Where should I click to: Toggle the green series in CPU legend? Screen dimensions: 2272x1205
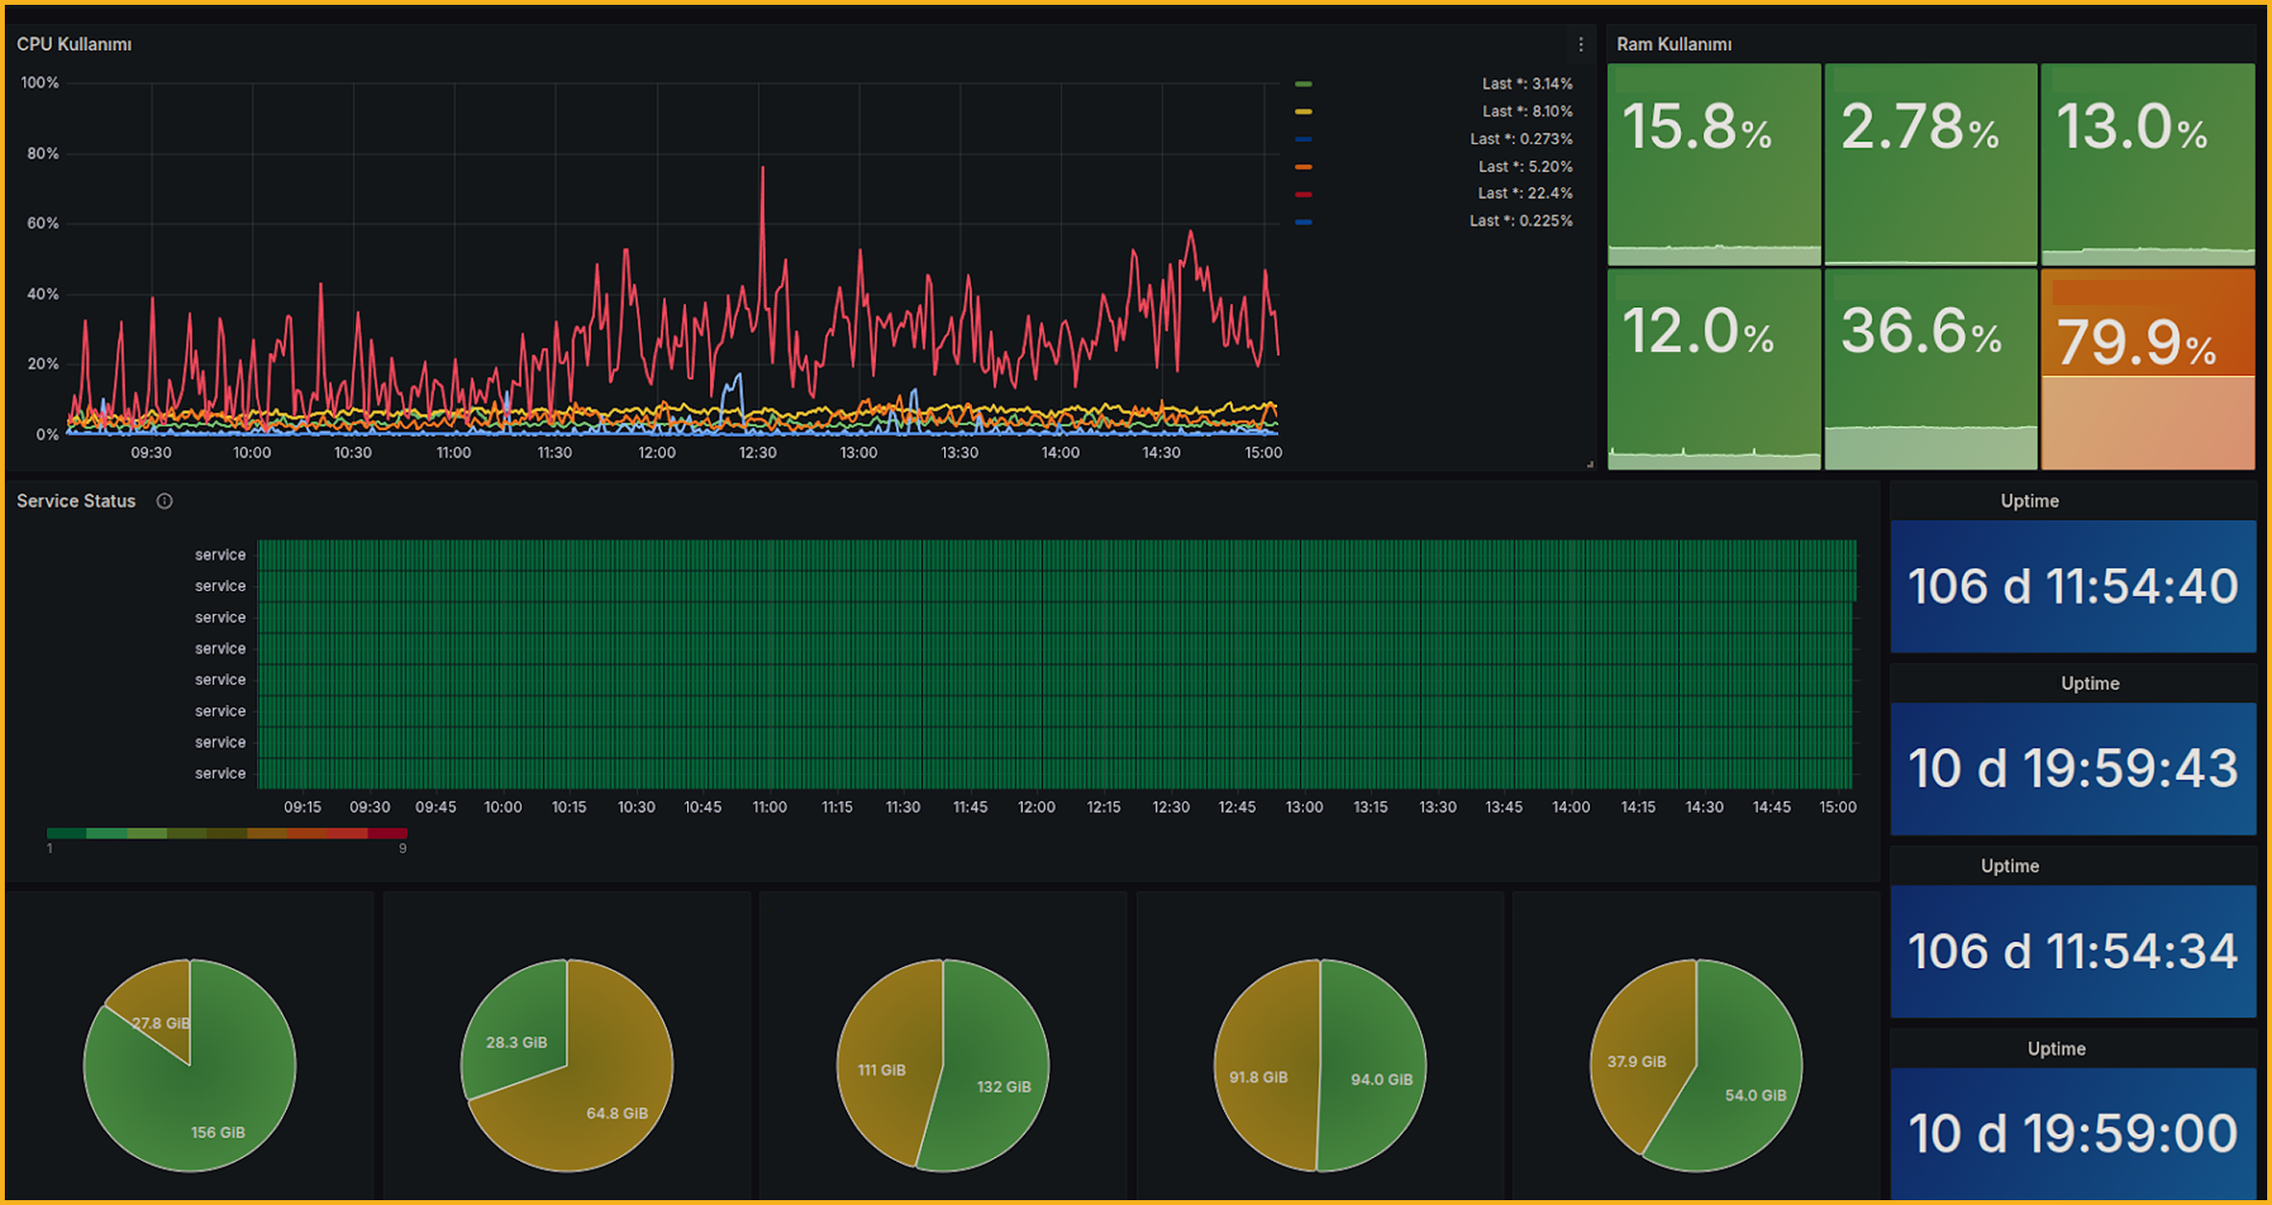(1304, 83)
